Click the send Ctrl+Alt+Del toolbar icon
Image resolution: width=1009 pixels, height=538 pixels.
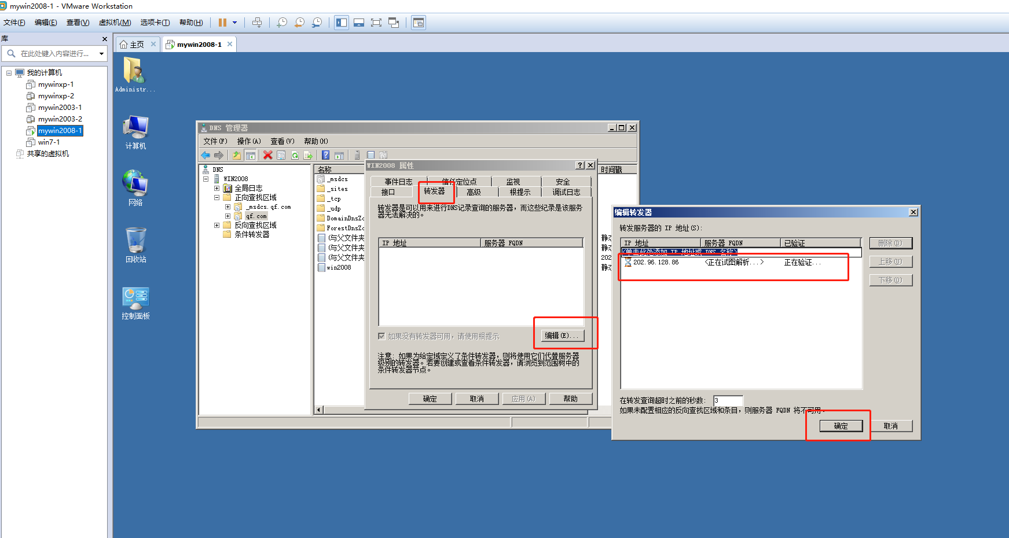pos(257,23)
